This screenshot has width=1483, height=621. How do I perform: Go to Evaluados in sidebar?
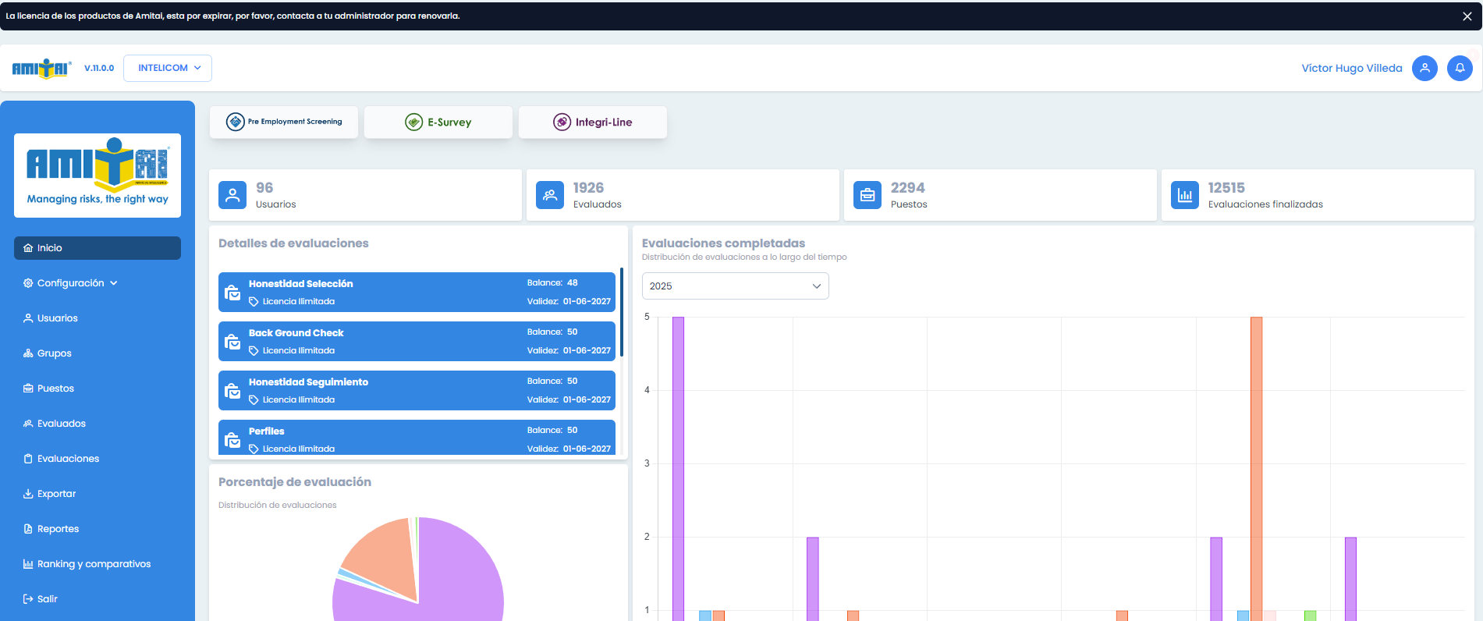[x=61, y=424]
